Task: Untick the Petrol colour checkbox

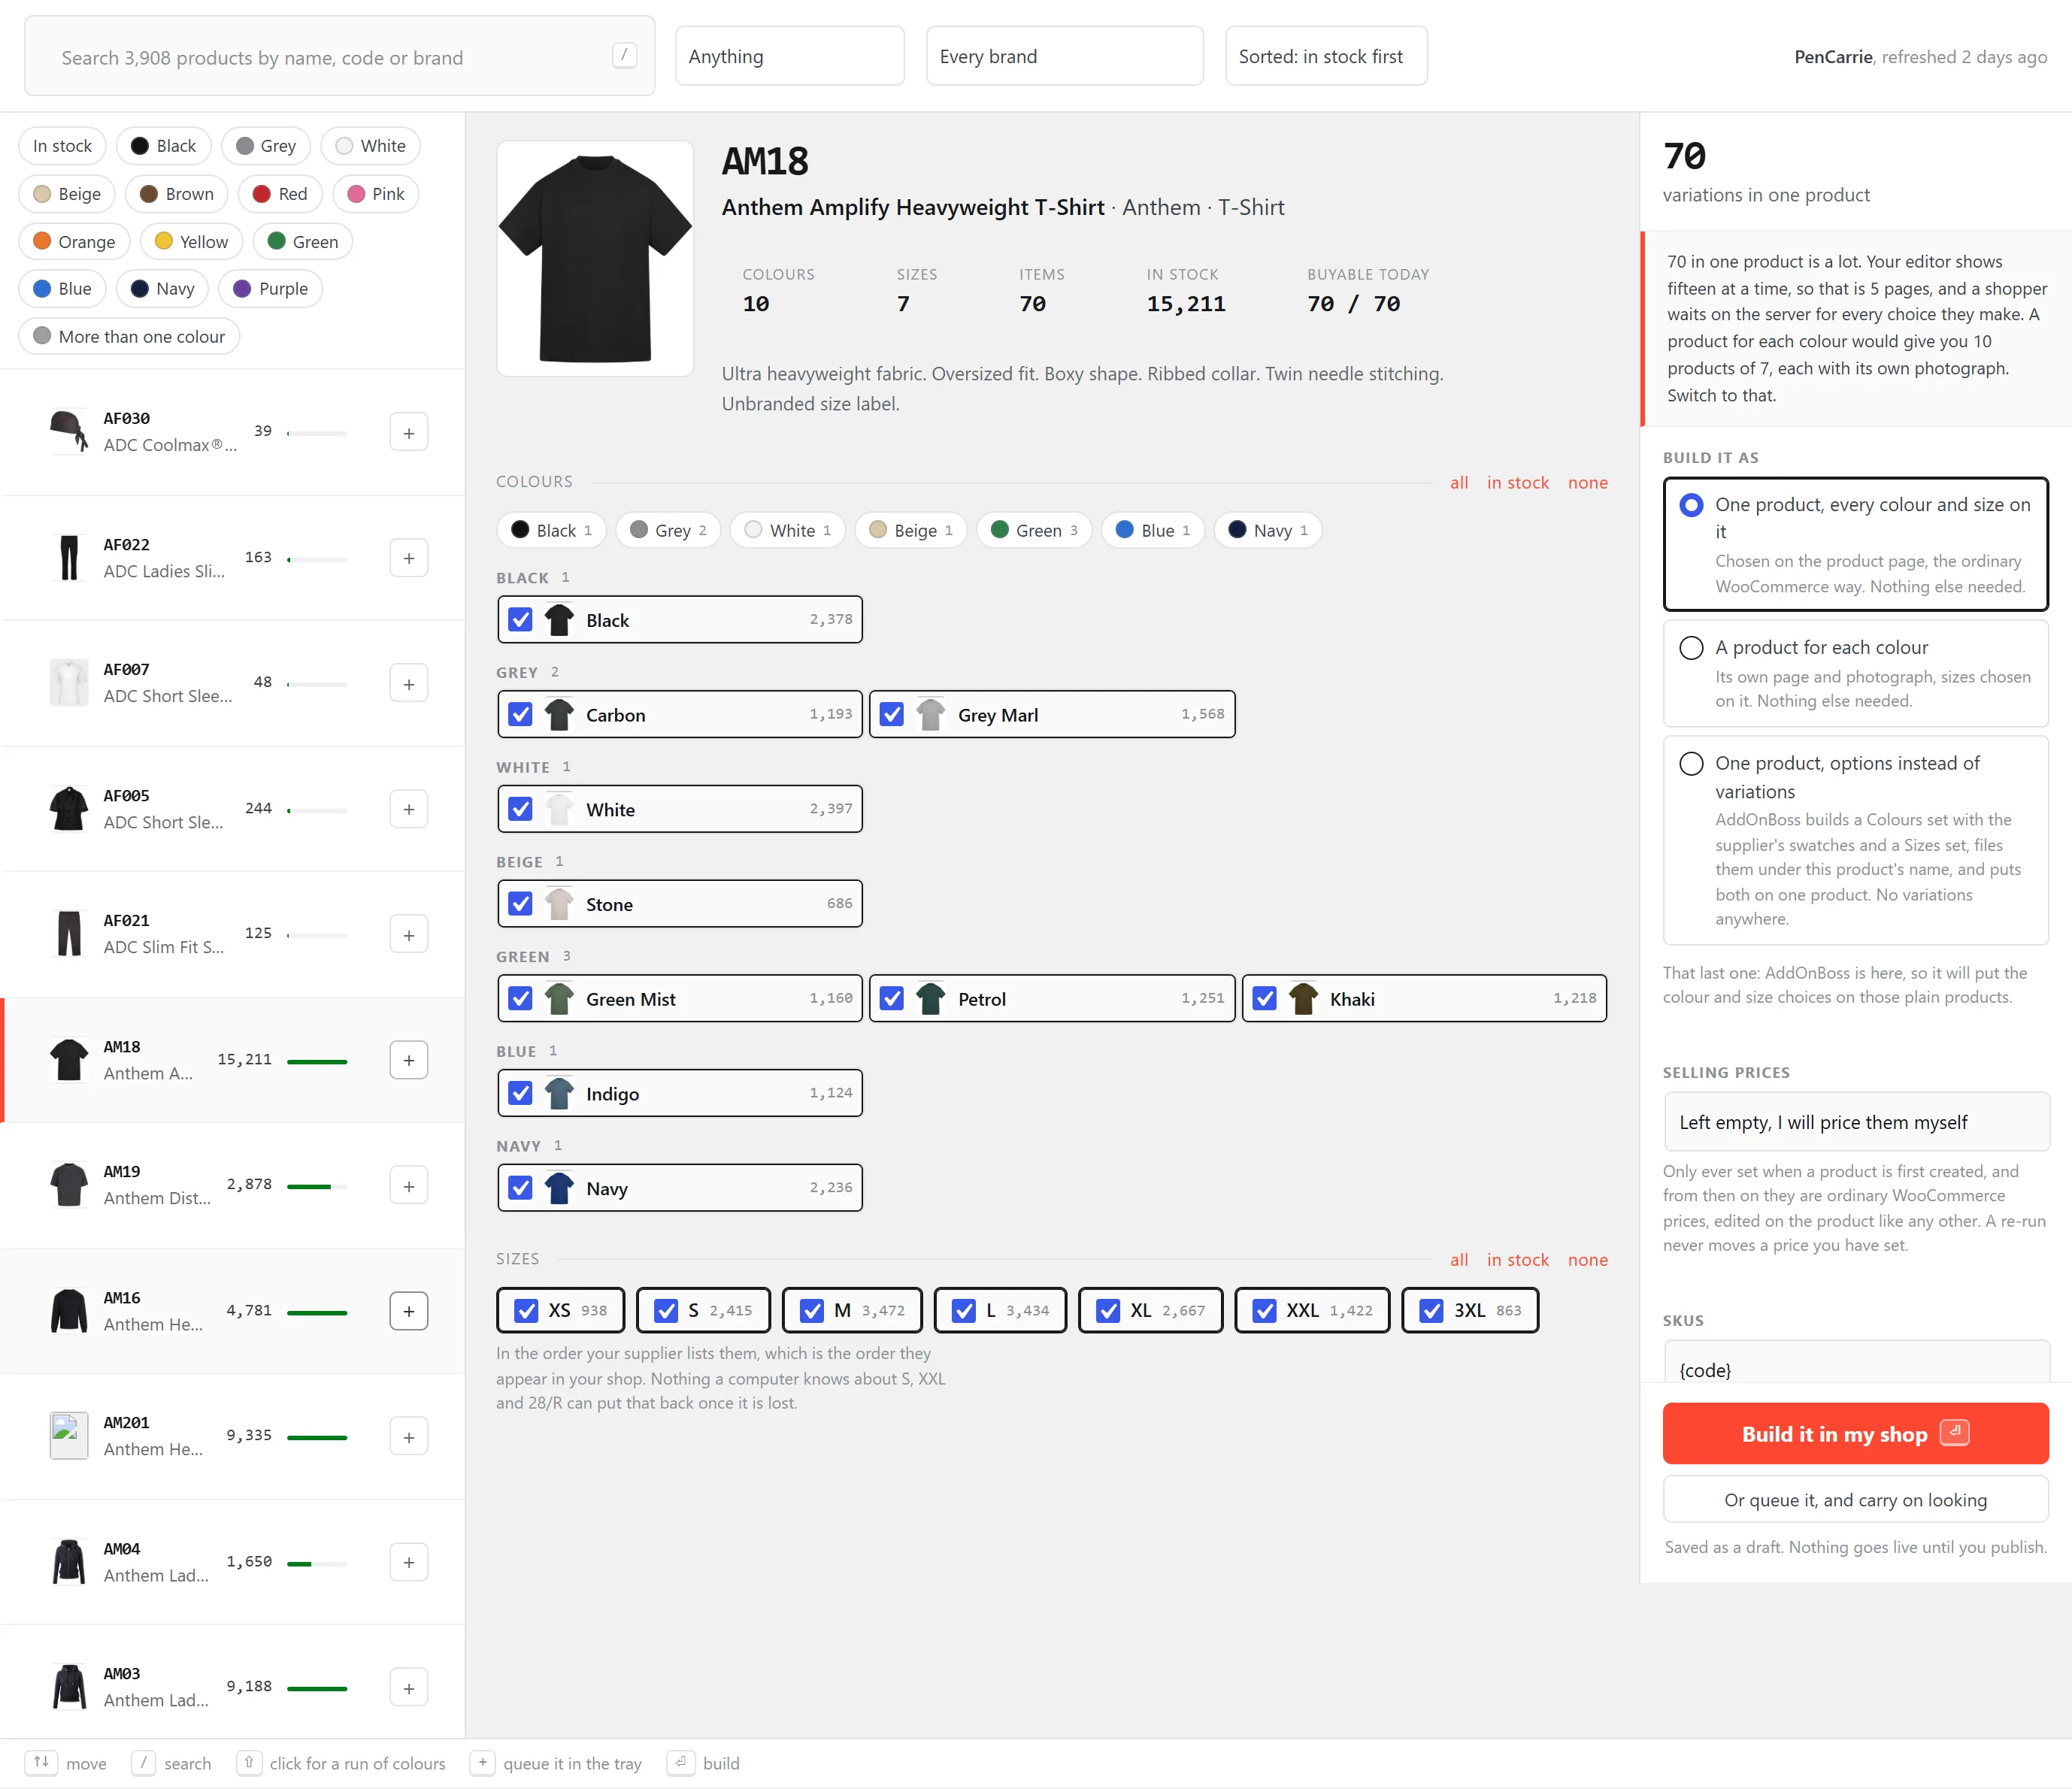Action: pos(892,999)
